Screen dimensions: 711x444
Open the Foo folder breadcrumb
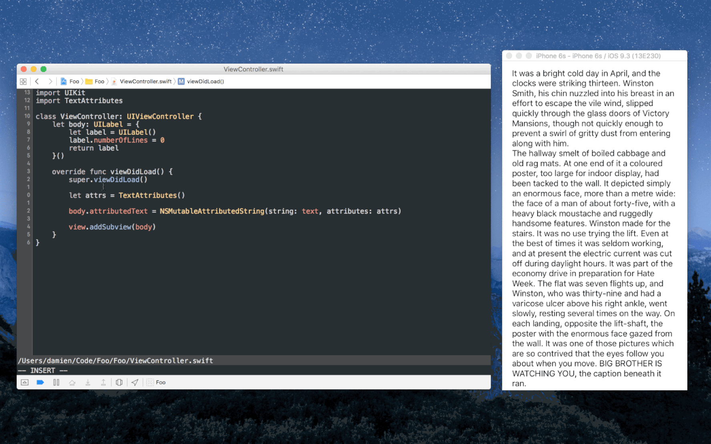pyautogui.click(x=95, y=82)
